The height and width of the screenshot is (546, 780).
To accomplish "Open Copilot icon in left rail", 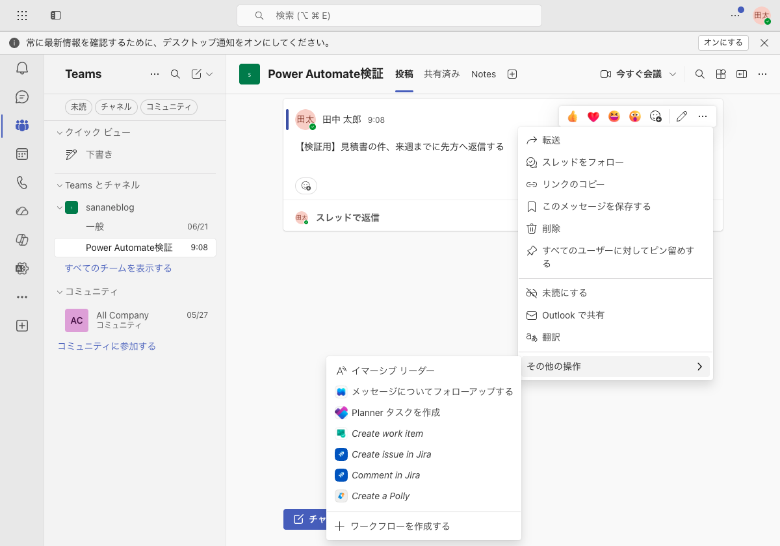I will [22, 240].
